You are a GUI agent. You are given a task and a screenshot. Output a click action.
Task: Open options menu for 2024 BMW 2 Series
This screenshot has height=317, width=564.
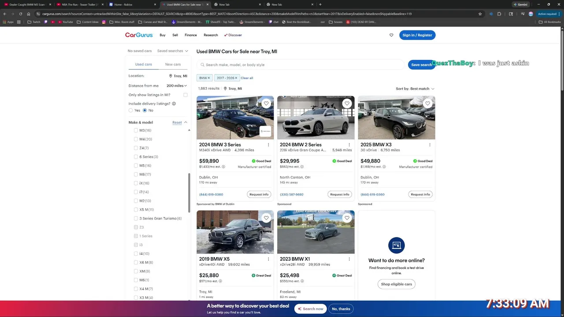click(349, 144)
